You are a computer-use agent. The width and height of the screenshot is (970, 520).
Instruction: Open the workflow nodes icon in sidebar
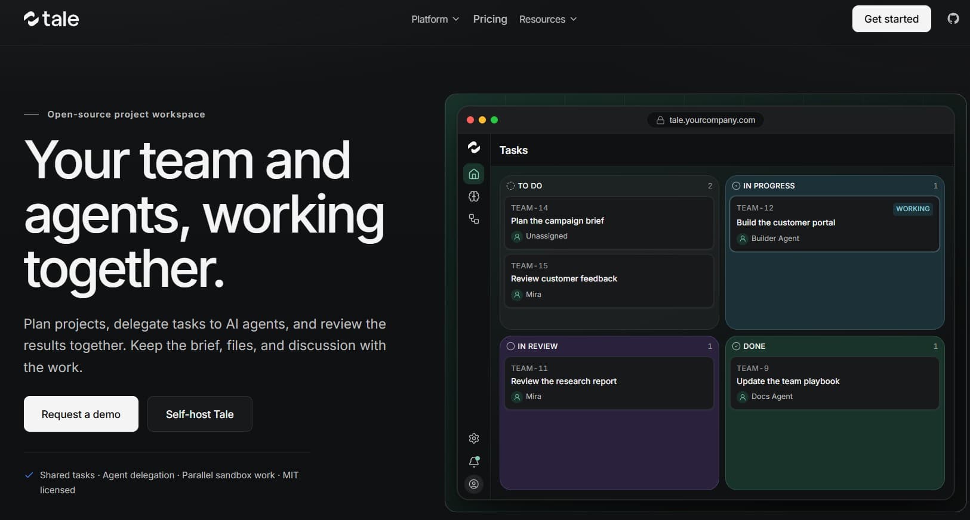(x=474, y=219)
